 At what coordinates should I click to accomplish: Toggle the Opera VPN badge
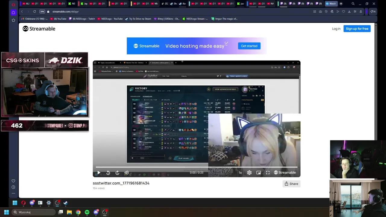click(42, 11)
